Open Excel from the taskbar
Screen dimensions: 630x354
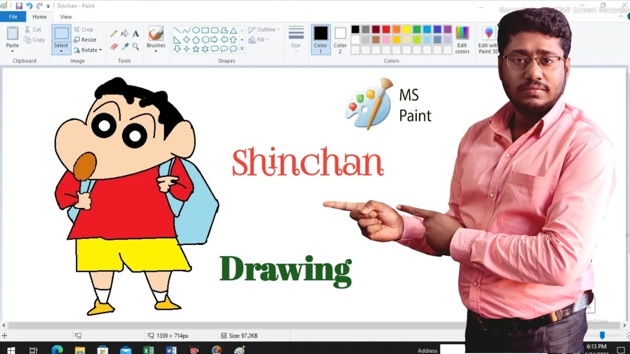[148, 350]
